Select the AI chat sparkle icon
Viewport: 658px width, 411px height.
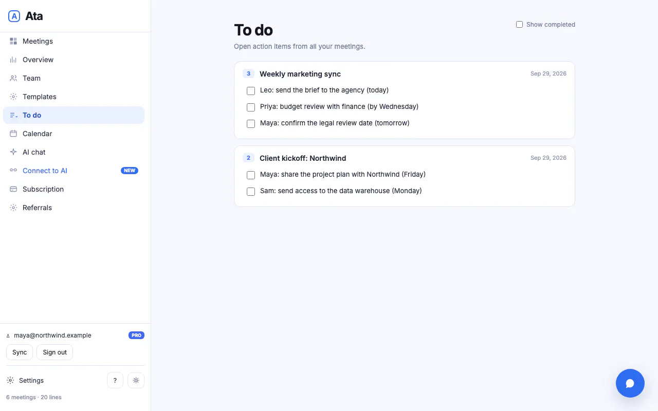pos(13,152)
